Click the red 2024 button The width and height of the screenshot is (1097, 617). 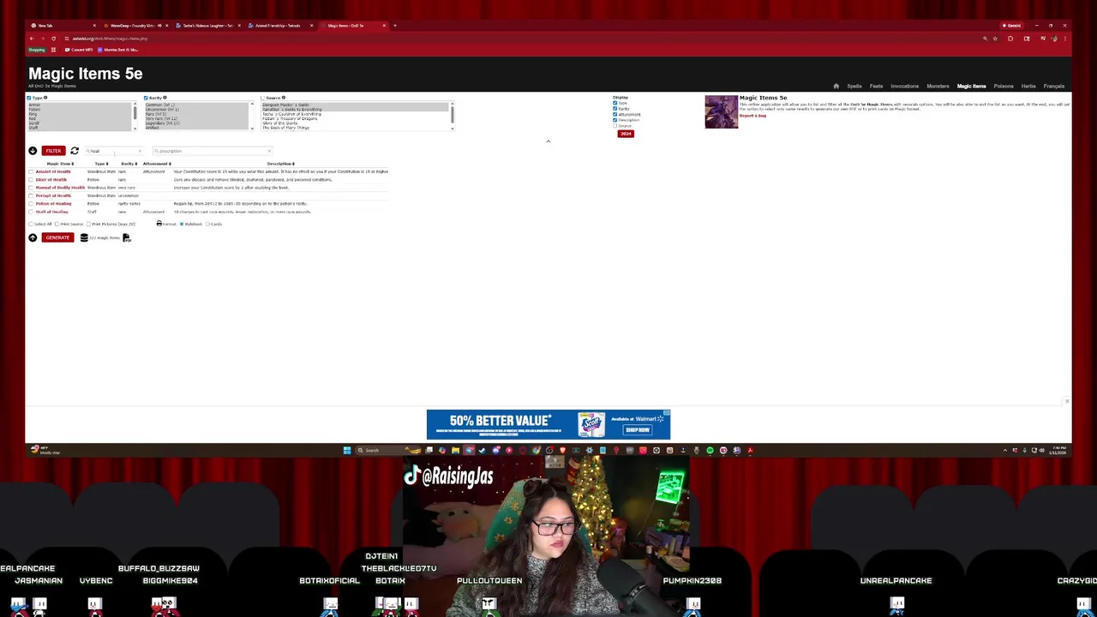626,134
